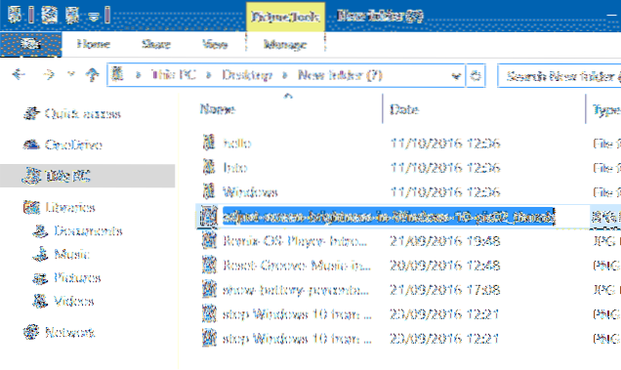The image size is (621, 370).
Task: Sort by the Name column header
Action: (x=218, y=109)
